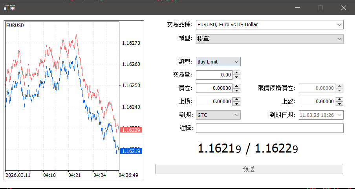Increase 價位 price with up arrow

coord(236,86)
